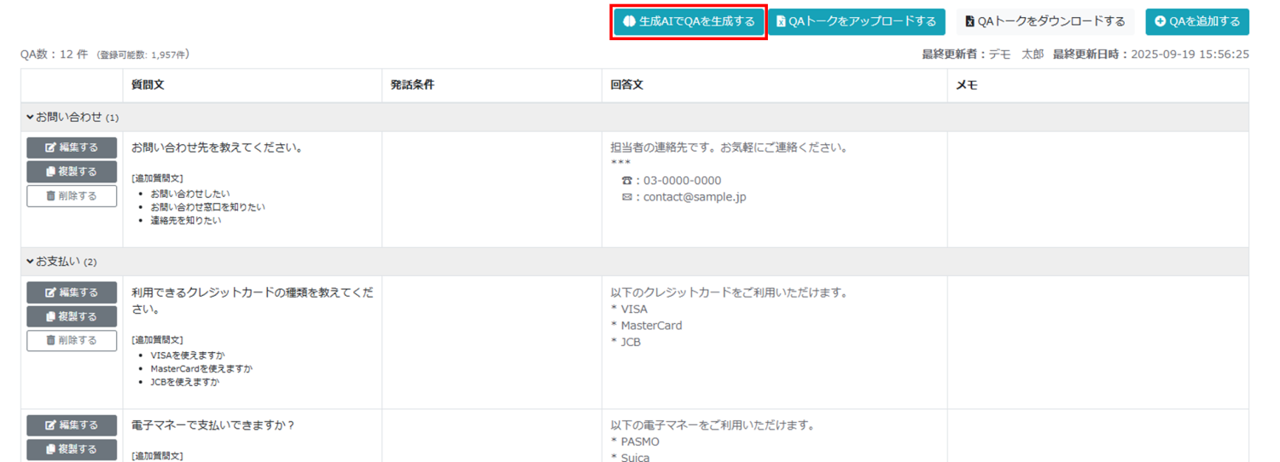Click 生成AIでQAを生成する button

click(x=689, y=21)
